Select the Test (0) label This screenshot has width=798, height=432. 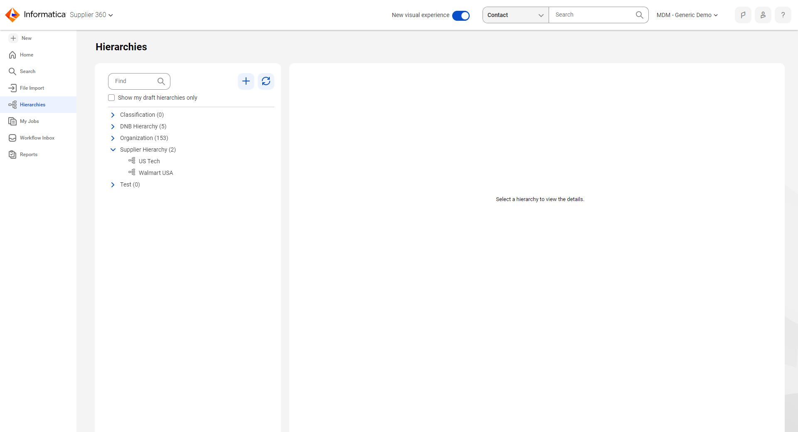click(130, 184)
